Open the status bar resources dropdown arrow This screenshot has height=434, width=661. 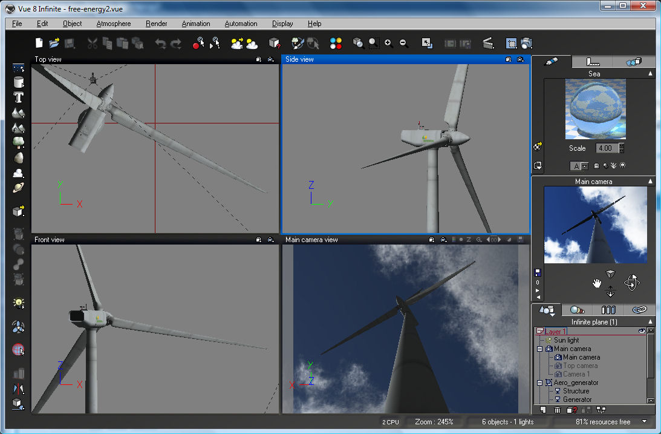644,421
